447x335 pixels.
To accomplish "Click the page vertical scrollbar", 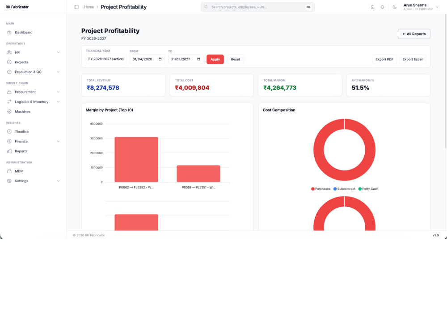I will (x=446, y=81).
